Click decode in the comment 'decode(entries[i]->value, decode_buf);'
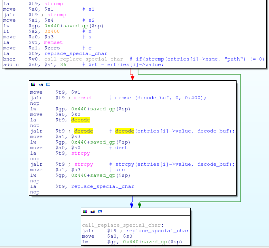The width and height of the screenshot is (269, 248). pos(125,131)
